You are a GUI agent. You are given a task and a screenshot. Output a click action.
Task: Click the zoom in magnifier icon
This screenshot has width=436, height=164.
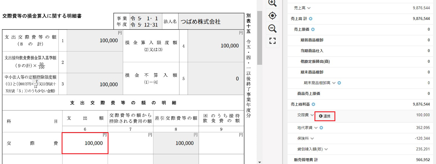point(272,3)
